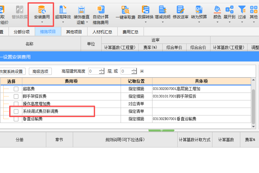Click the 替换数据 icon
This screenshot has width=259, height=173.
(20, 9)
